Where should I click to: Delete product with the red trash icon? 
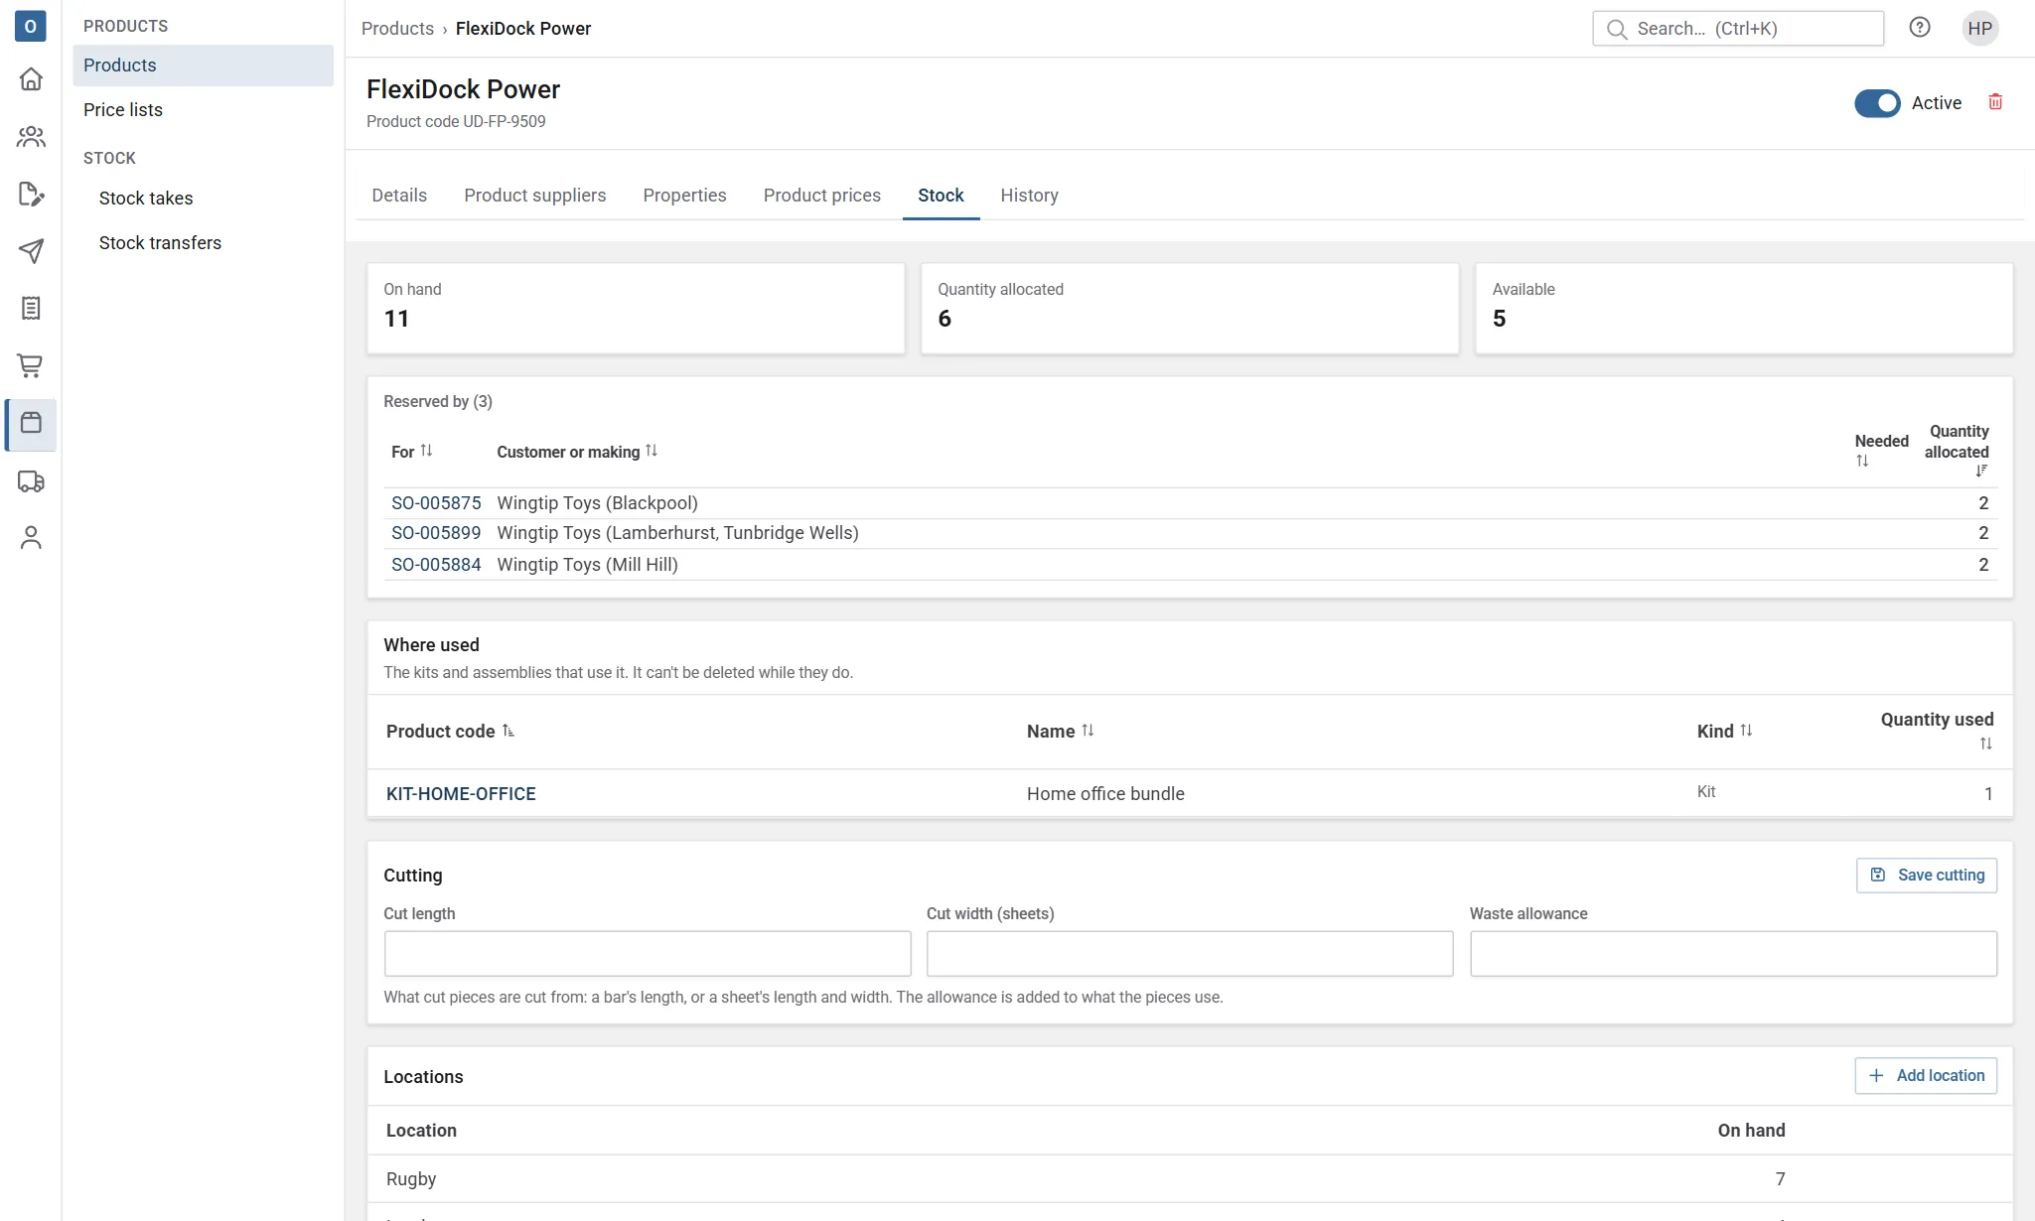click(1995, 102)
